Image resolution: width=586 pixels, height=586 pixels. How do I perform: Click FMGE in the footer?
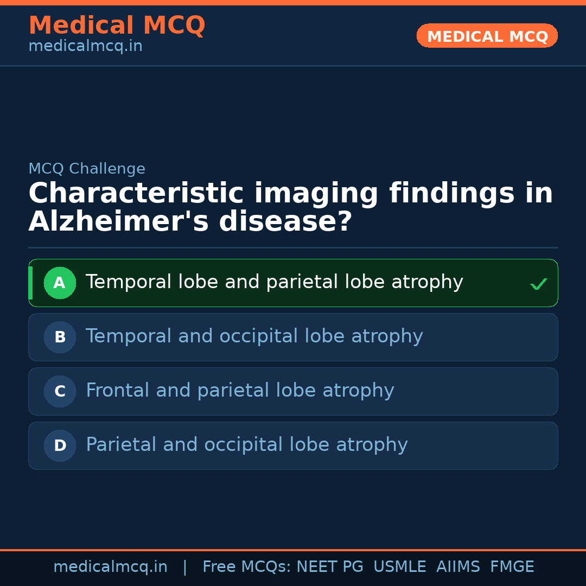(512, 567)
